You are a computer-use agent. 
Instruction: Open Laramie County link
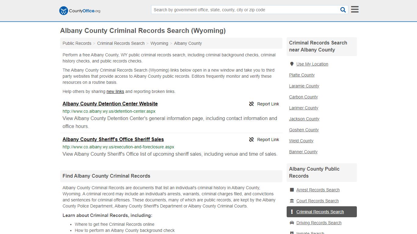[304, 86]
